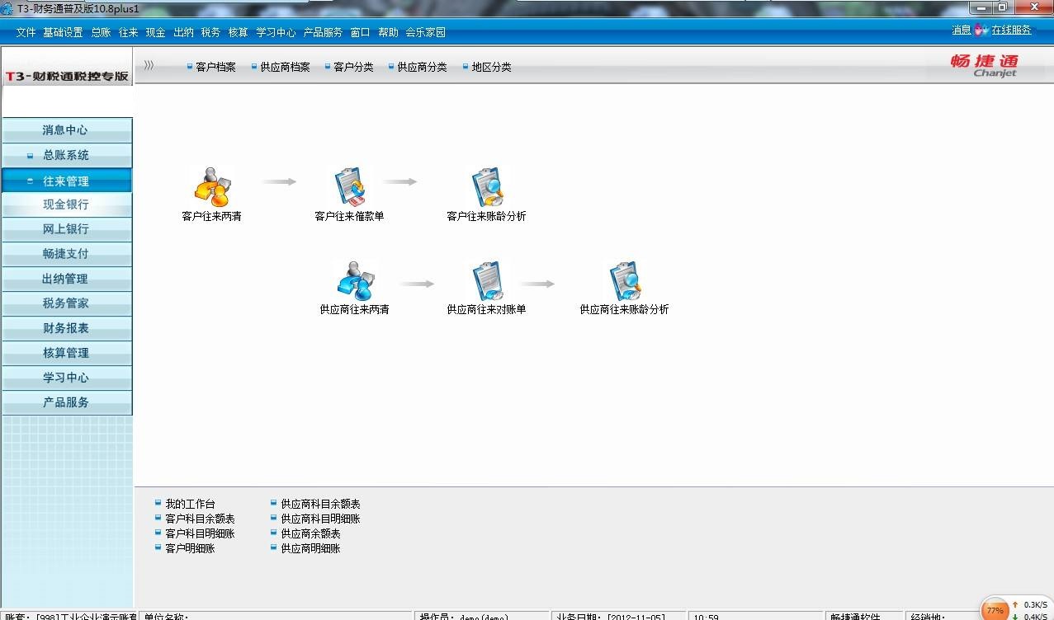Open the 在线服务 link
This screenshot has height=620, width=1054.
coord(1012,30)
